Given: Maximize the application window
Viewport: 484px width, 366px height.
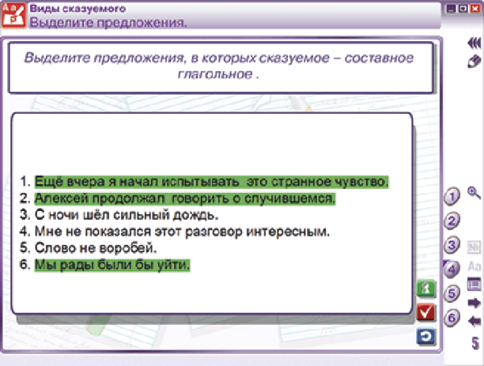Looking at the screenshot, I should click(463, 9).
